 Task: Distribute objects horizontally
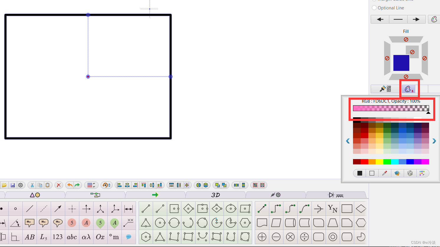236,185
